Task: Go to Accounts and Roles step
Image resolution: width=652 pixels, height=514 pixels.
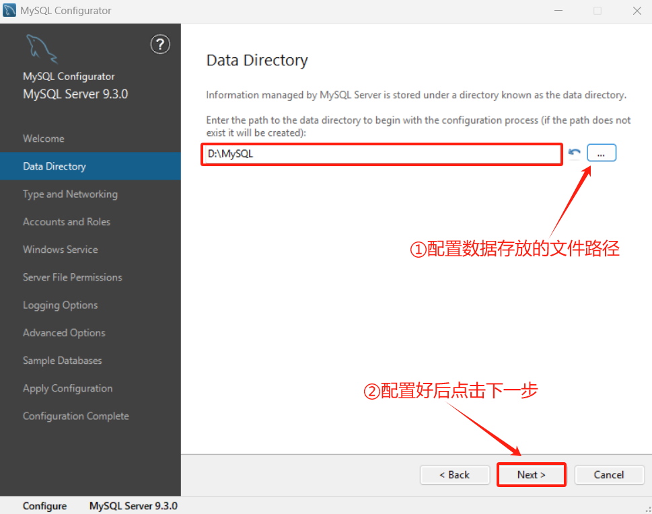Action: [x=90, y=221]
